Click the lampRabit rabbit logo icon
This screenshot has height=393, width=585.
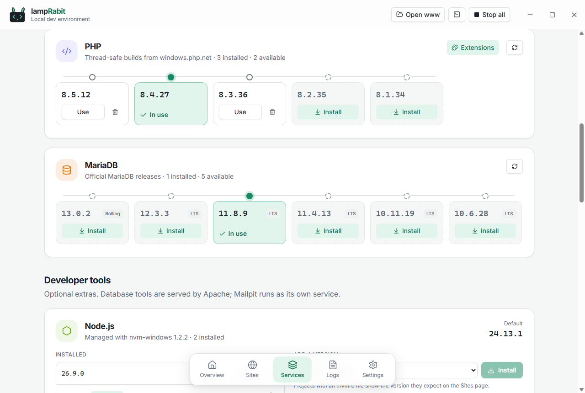pyautogui.click(x=18, y=15)
